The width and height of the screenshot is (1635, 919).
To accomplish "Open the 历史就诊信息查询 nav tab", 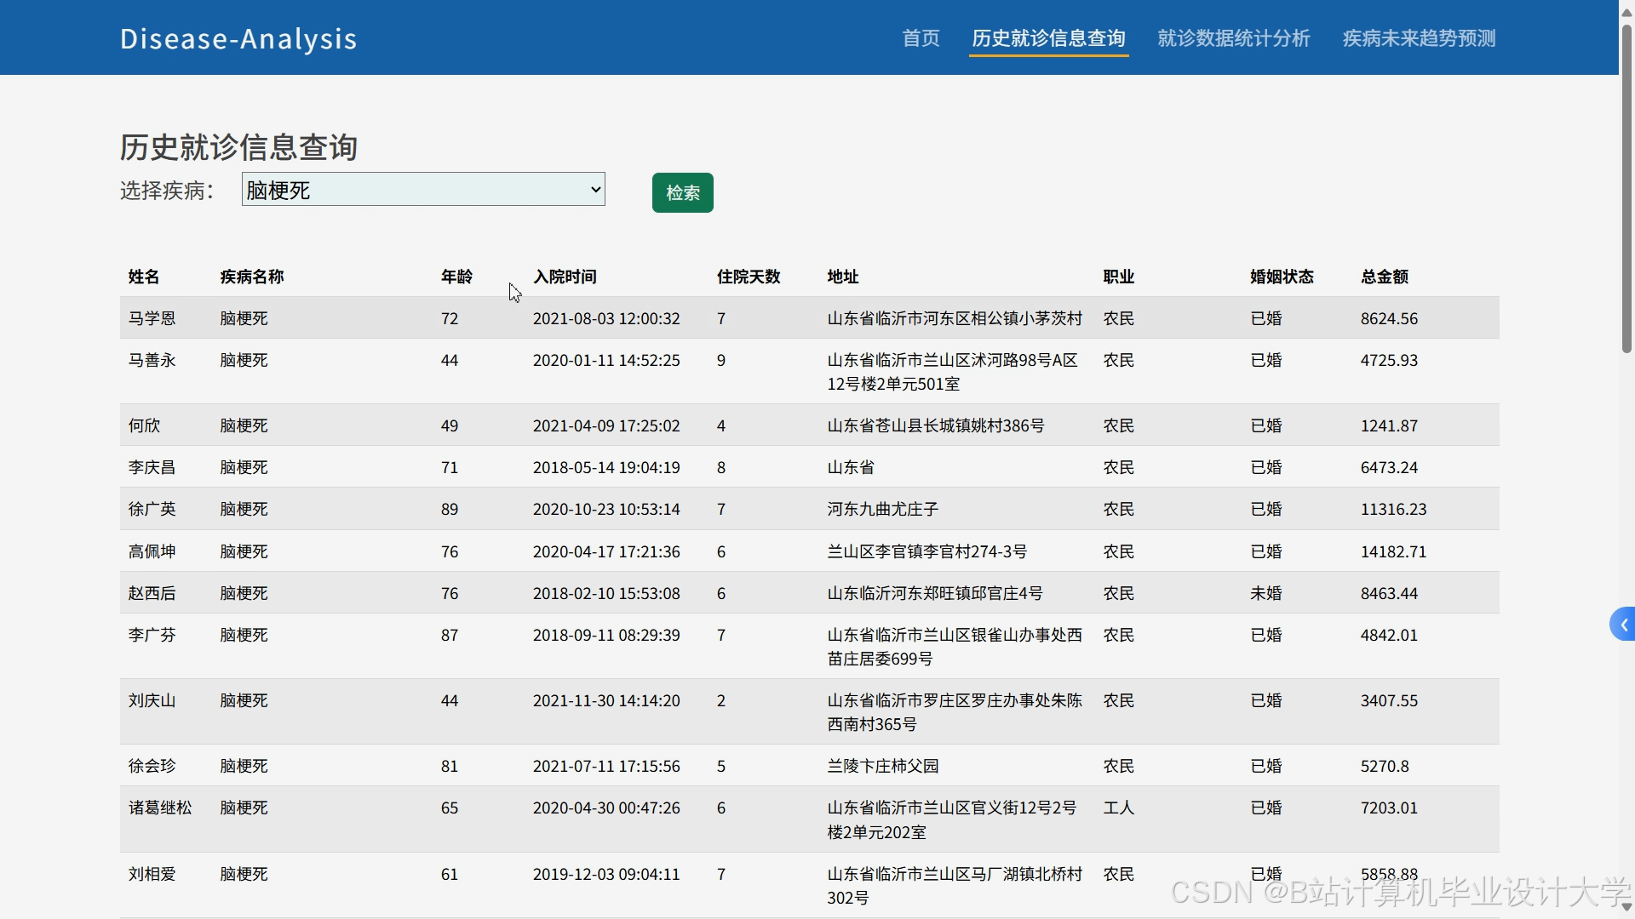I will pos(1048,38).
